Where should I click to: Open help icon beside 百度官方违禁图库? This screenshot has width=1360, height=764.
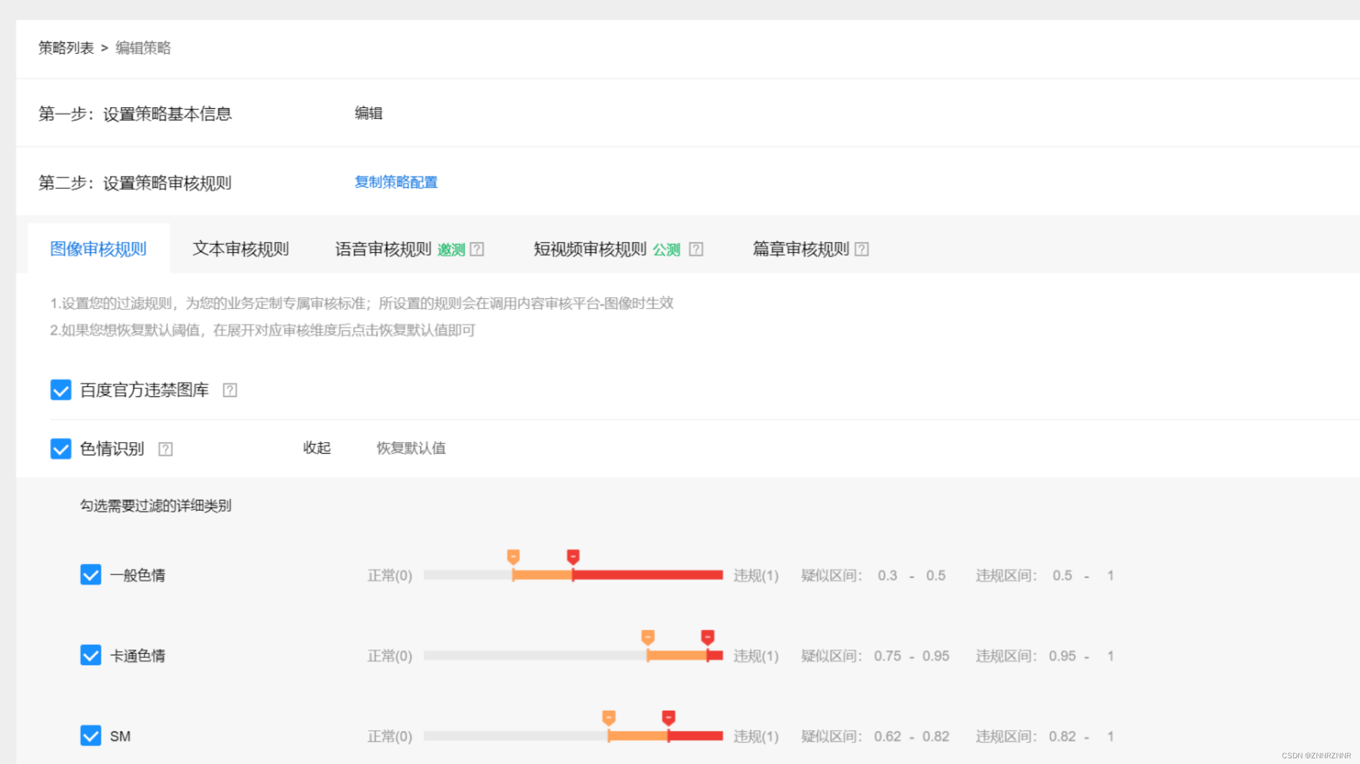click(x=230, y=391)
